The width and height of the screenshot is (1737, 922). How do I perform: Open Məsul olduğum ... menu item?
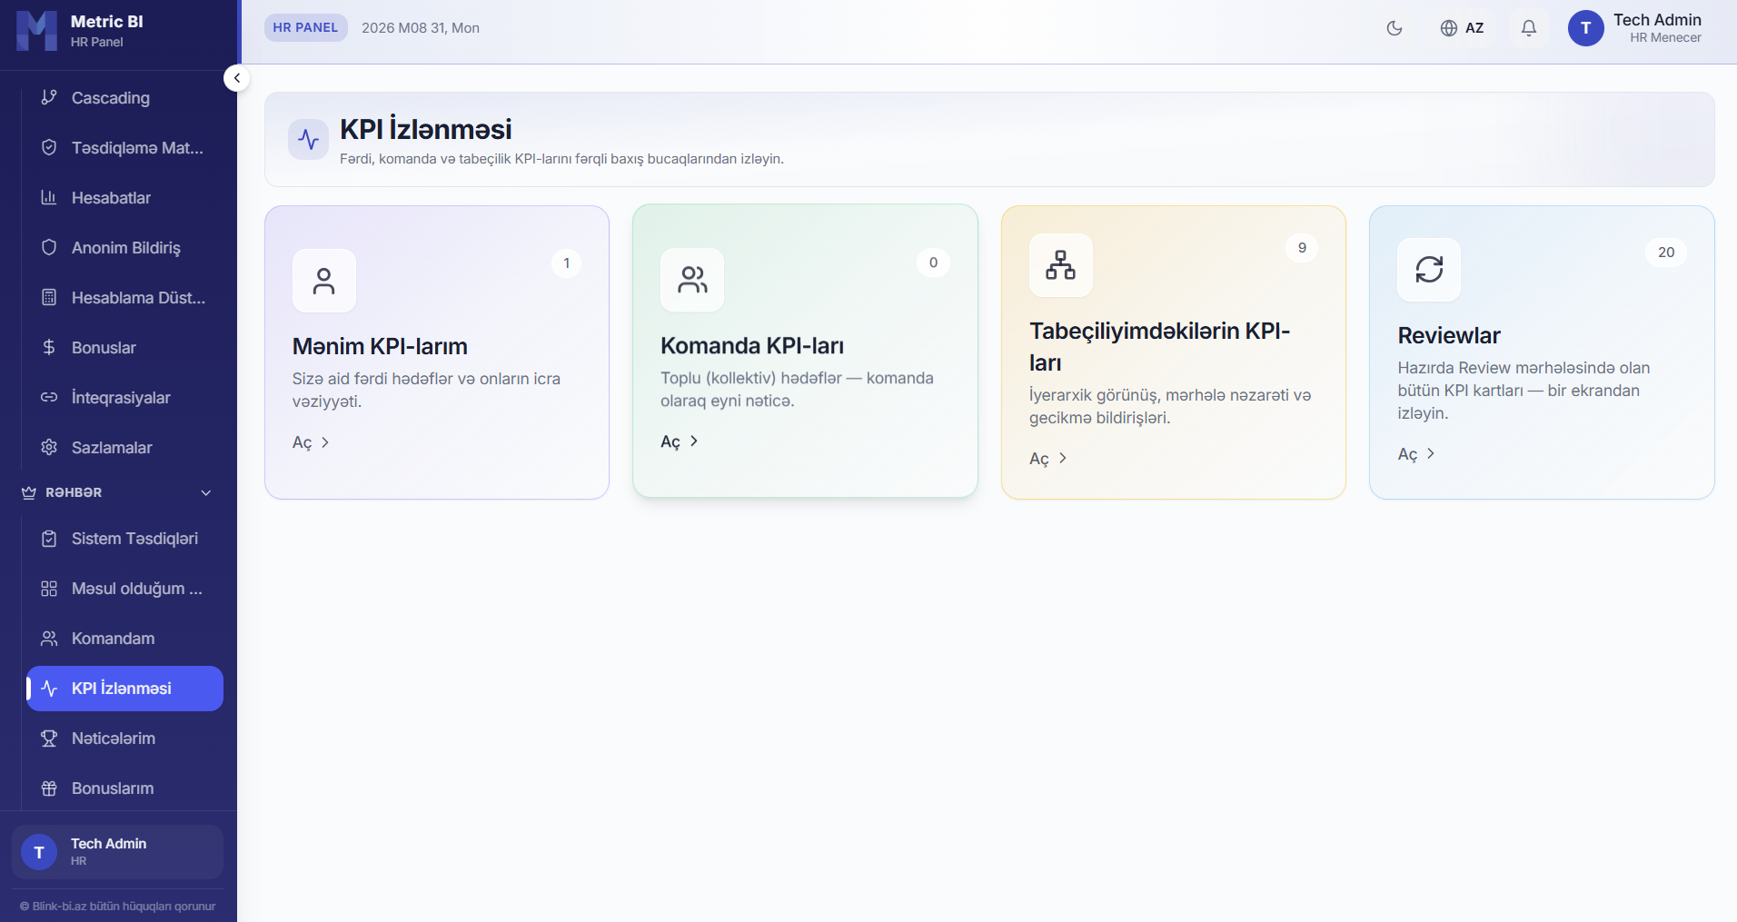coord(124,589)
